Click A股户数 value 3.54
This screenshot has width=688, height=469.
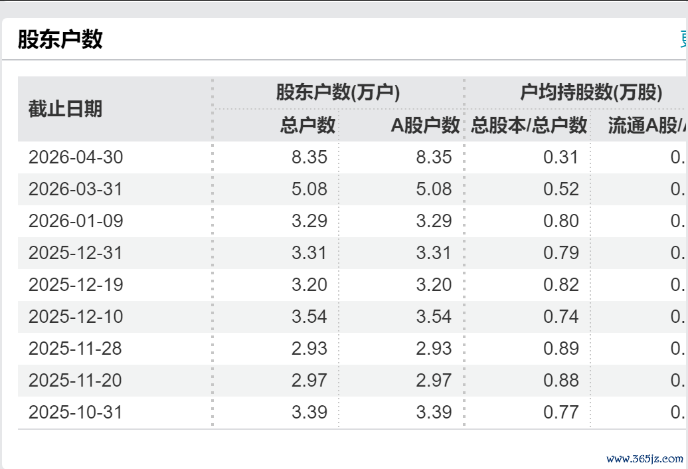pyautogui.click(x=434, y=317)
